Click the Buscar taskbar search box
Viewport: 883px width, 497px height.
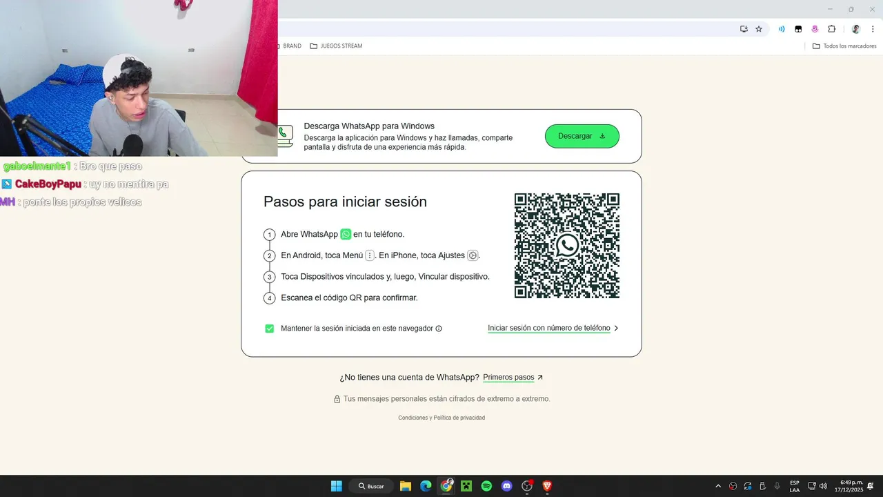point(371,486)
